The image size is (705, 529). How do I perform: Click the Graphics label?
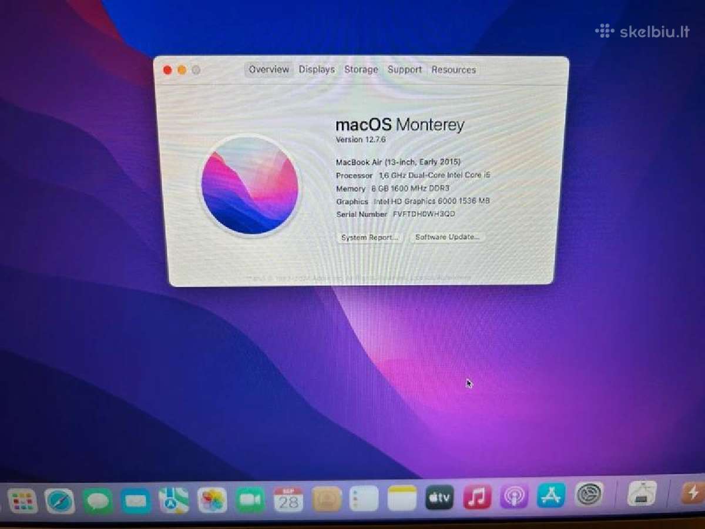point(352,202)
